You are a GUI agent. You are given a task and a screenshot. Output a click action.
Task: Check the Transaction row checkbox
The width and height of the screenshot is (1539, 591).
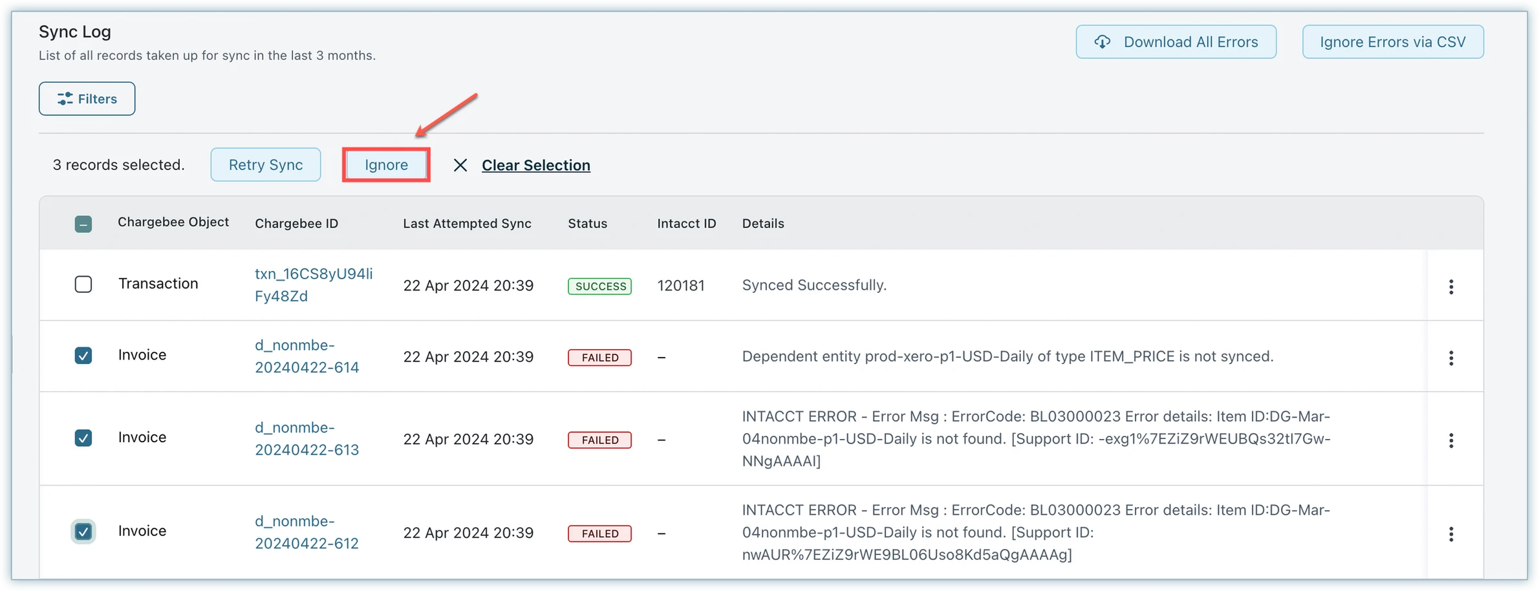[x=83, y=285]
